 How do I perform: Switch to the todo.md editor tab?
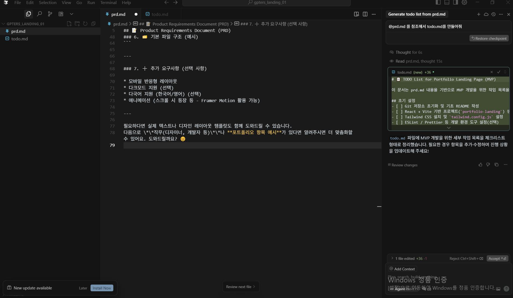coord(160,14)
